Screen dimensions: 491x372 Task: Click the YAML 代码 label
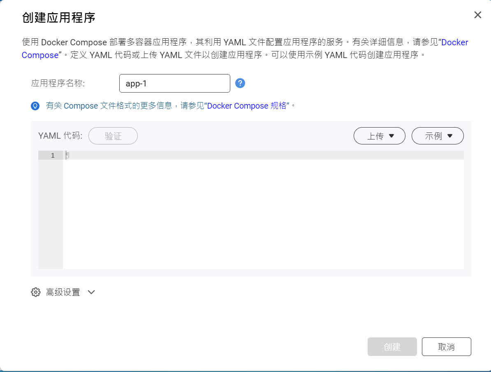click(x=60, y=136)
